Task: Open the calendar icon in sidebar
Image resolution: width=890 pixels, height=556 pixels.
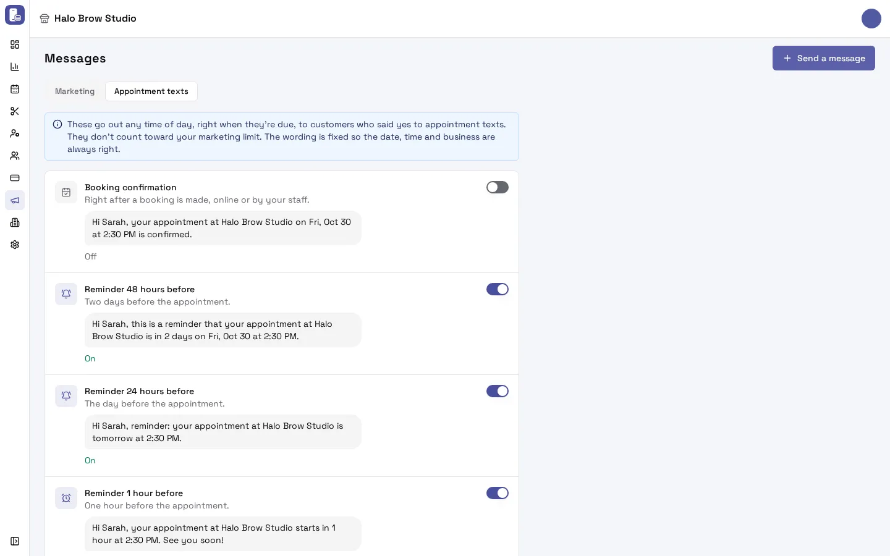Action: pos(15,89)
